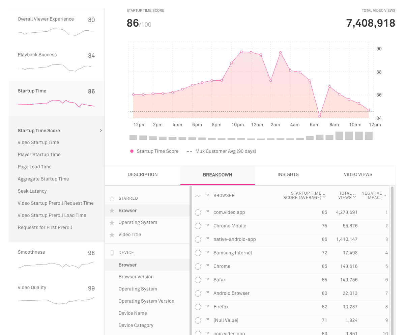Select the Android Browser radio button
The height and width of the screenshot is (335, 406).
pyautogui.click(x=198, y=294)
